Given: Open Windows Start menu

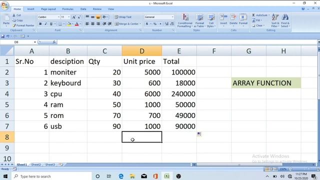Looking at the screenshot, I should point(5,176).
